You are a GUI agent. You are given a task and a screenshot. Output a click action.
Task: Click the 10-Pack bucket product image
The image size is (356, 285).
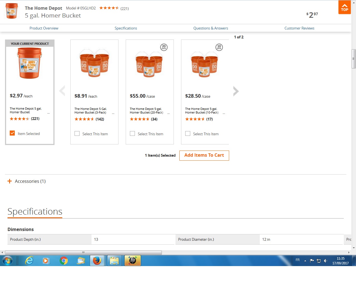205,64
